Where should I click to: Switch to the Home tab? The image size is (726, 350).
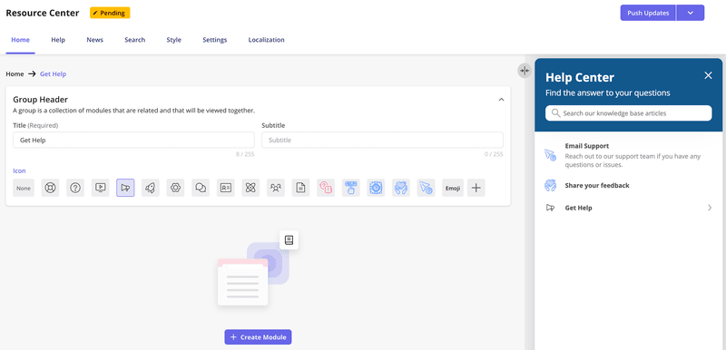tap(20, 40)
